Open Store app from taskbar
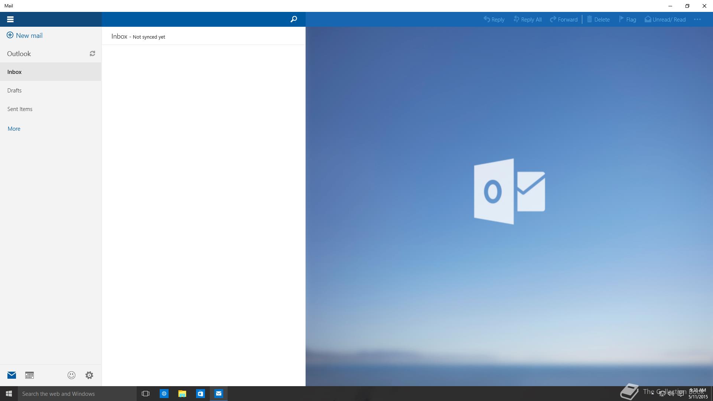Image resolution: width=713 pixels, height=401 pixels. (x=200, y=394)
